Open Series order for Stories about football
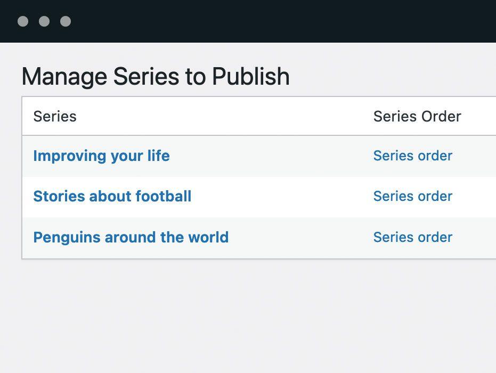Image resolution: width=496 pixels, height=373 pixels. tap(413, 196)
